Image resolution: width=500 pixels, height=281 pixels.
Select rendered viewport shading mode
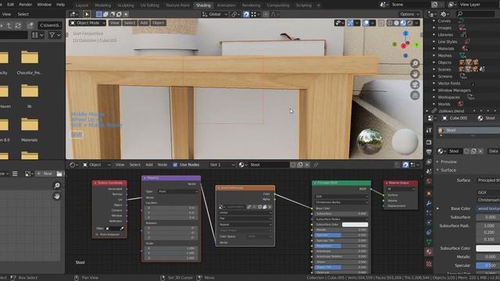(409, 23)
